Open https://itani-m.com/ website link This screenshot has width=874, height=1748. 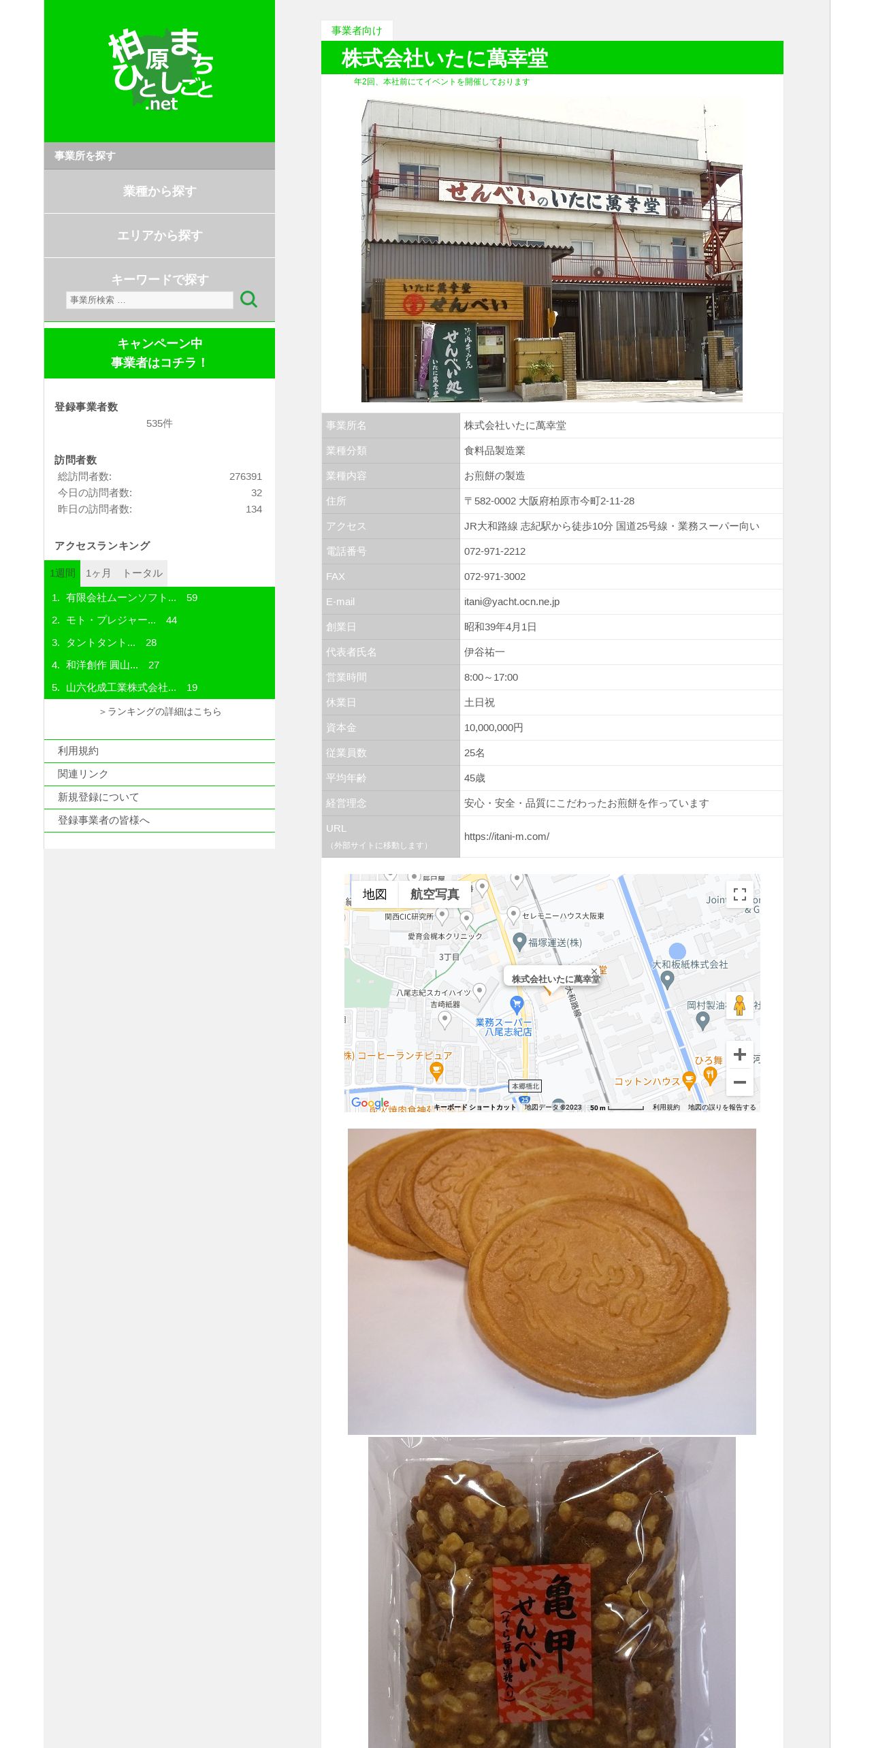pyautogui.click(x=506, y=837)
